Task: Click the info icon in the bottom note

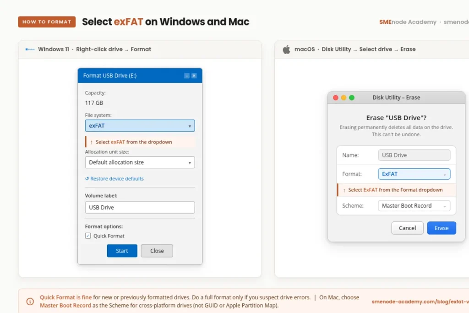Action: pyautogui.click(x=30, y=302)
